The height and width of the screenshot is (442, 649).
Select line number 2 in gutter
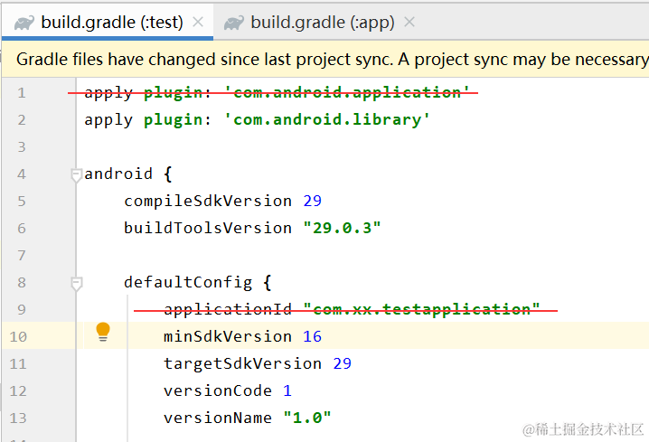[x=22, y=120]
